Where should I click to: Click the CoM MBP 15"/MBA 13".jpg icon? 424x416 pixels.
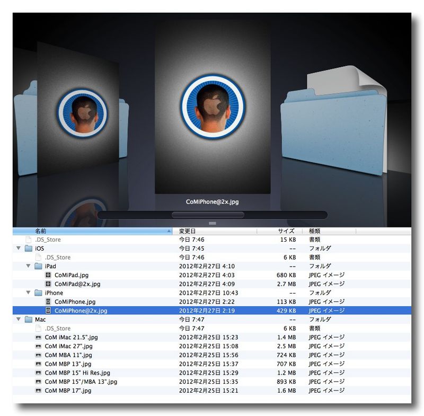point(38,382)
